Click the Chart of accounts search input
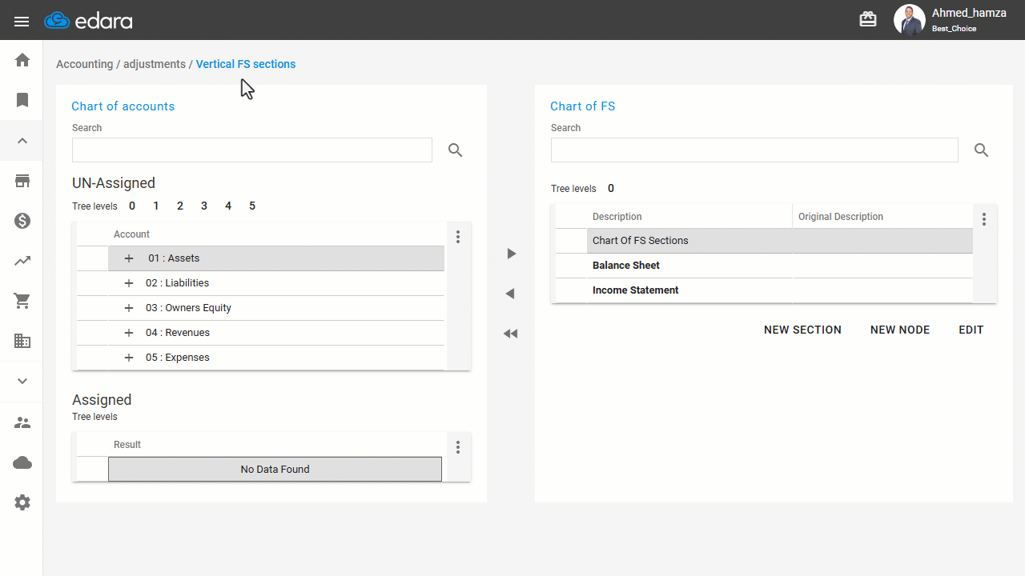1025x576 pixels. (x=252, y=150)
